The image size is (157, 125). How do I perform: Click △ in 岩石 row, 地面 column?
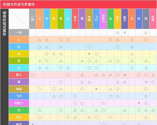pos(89,117)
